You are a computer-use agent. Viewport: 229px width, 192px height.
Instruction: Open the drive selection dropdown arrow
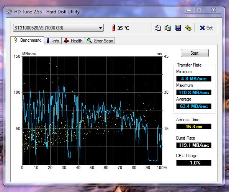click(x=100, y=28)
